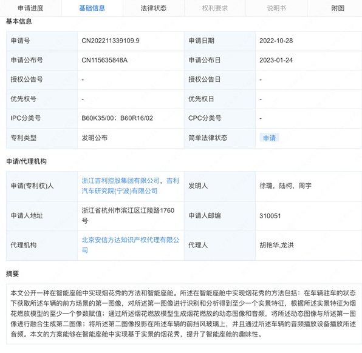Click the application date 2022-10-28

tap(276, 41)
